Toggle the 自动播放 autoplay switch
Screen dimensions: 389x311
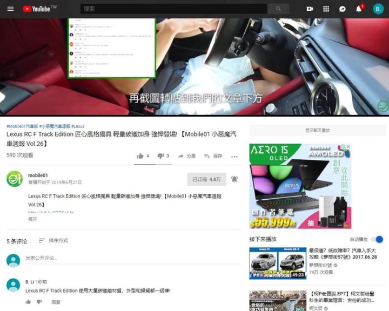pos(377,239)
